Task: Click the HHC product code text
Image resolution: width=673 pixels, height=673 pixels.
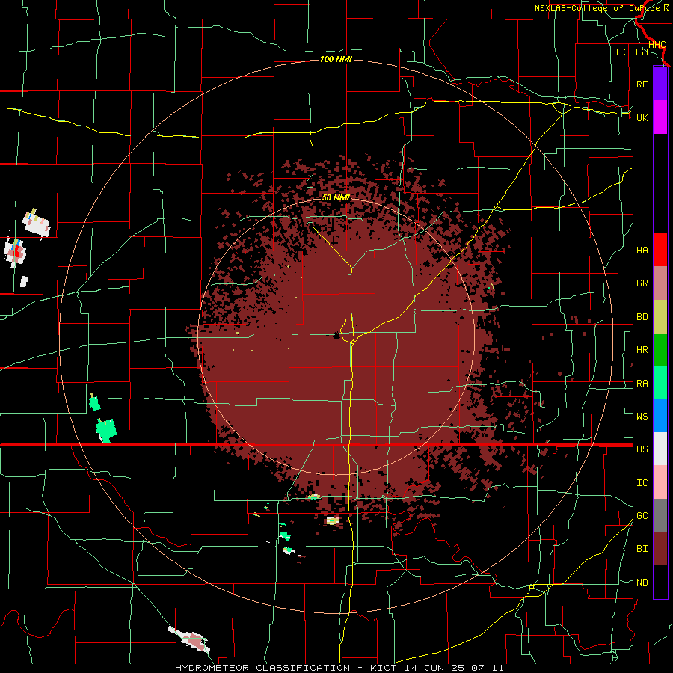Action: [657, 45]
